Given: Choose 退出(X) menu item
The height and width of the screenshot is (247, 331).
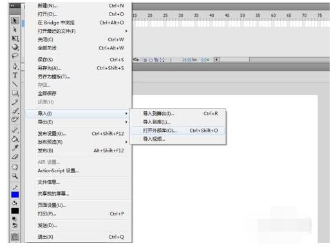Looking at the screenshot, I should 79,237.
